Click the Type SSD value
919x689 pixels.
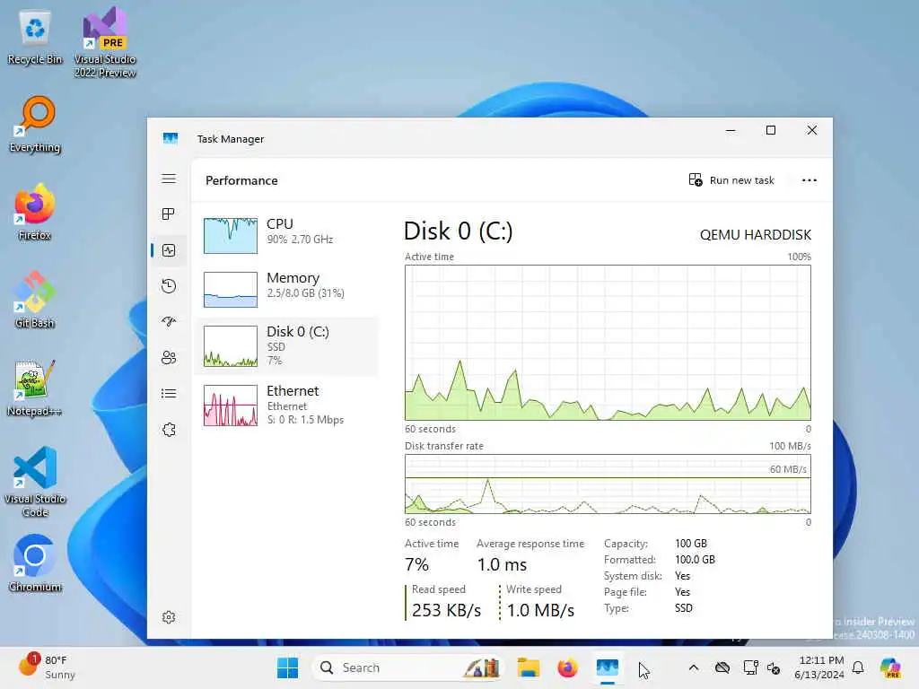[683, 608]
